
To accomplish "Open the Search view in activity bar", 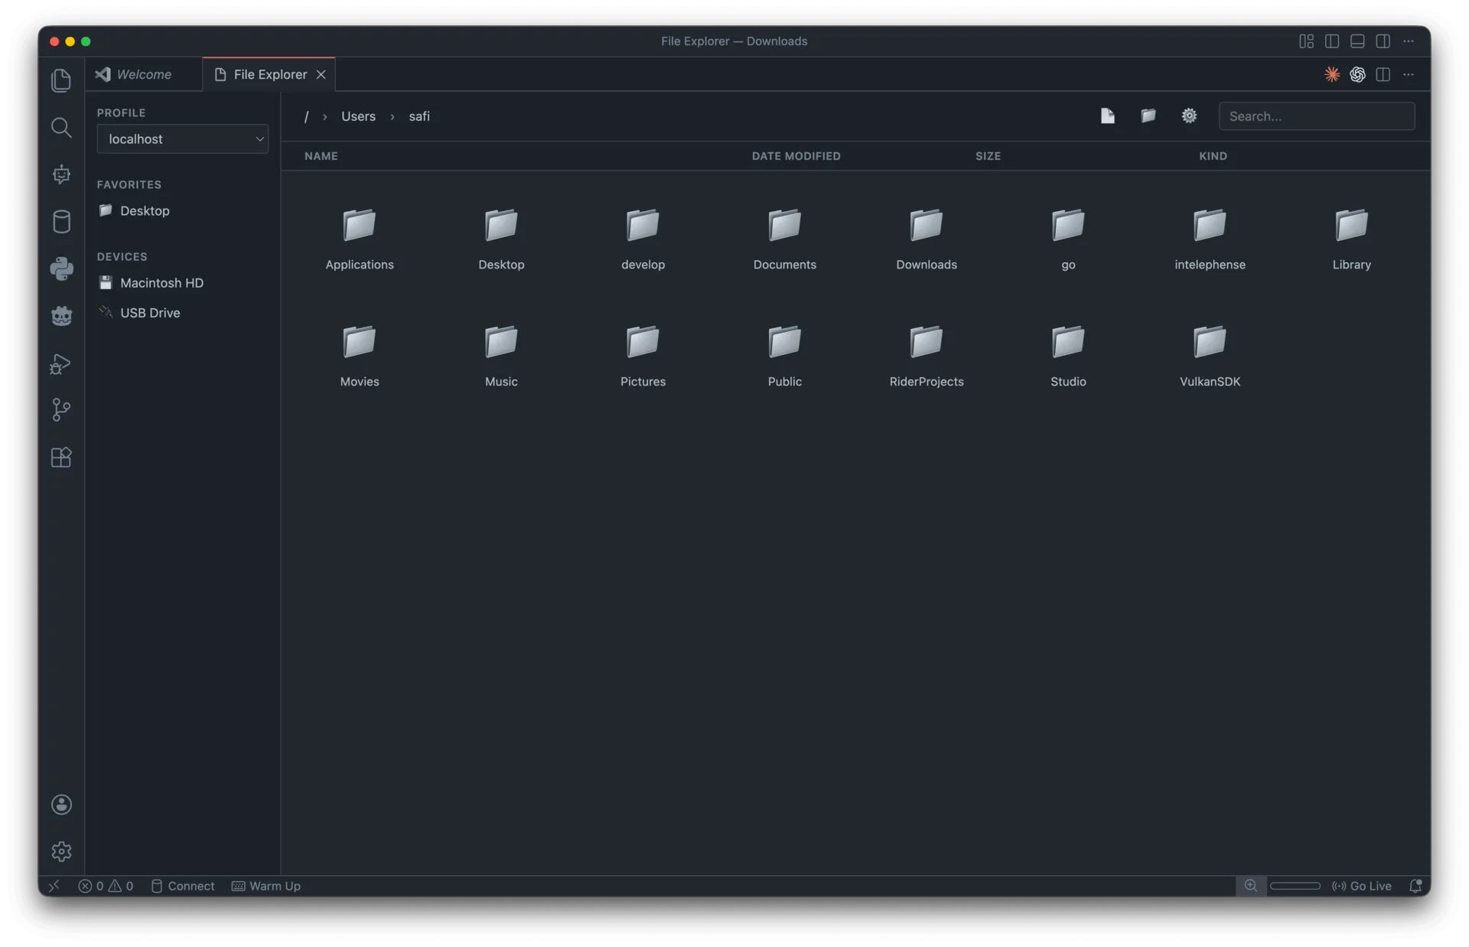I will pyautogui.click(x=61, y=127).
